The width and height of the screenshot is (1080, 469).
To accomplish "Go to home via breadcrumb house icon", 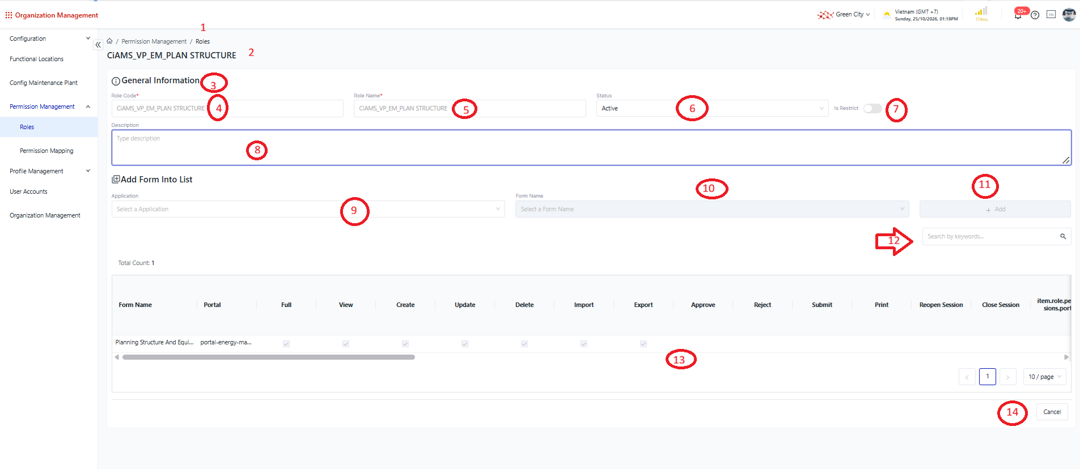I will pos(109,41).
